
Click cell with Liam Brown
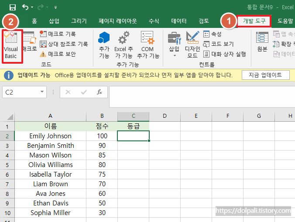click(x=51, y=184)
